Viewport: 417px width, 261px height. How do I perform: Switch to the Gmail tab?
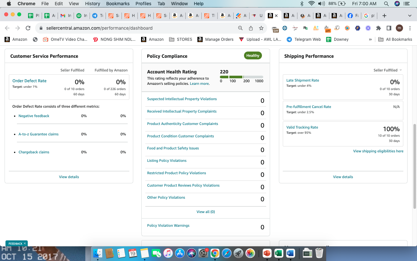[66, 16]
